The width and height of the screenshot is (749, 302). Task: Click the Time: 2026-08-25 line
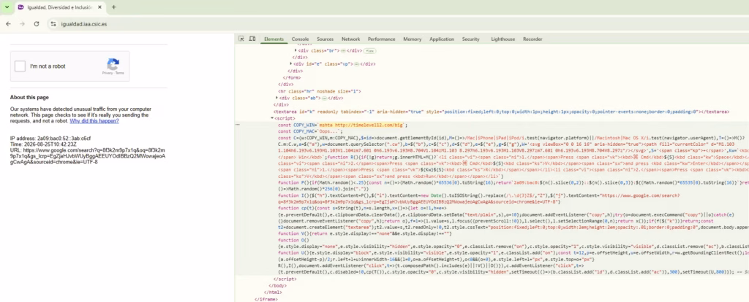[x=43, y=144]
